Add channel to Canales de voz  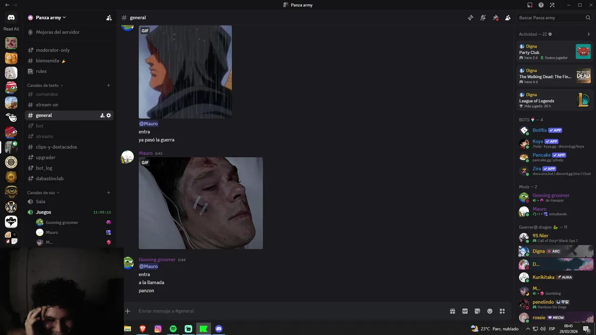tap(108, 193)
